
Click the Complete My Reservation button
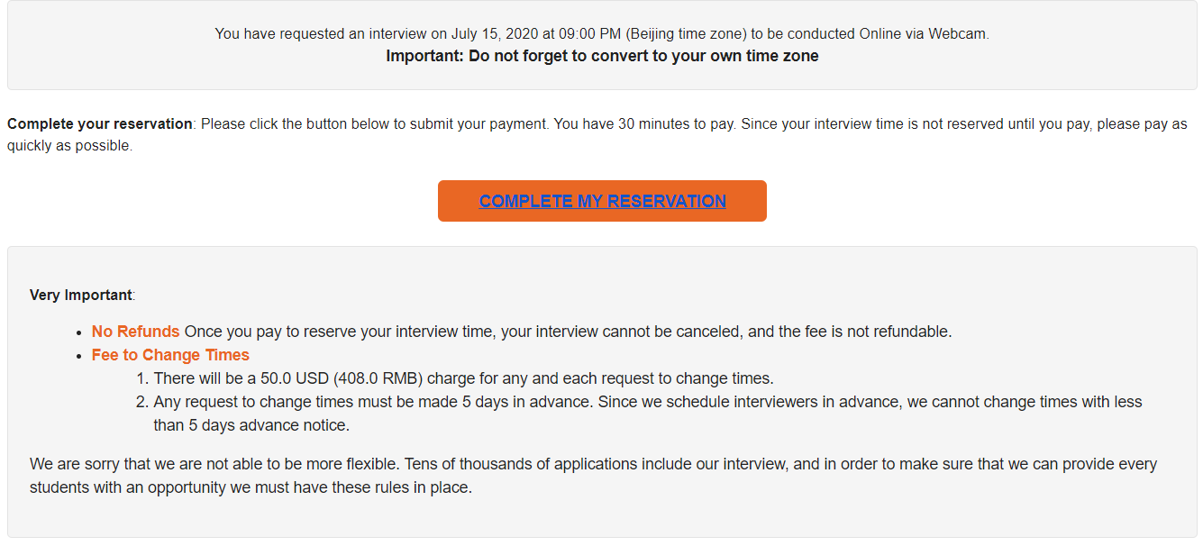[602, 201]
